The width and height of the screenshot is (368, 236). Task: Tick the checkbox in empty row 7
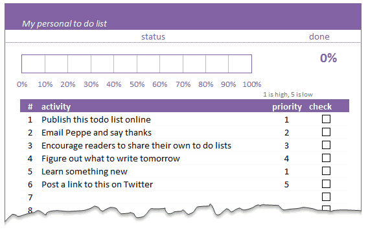pos(326,196)
